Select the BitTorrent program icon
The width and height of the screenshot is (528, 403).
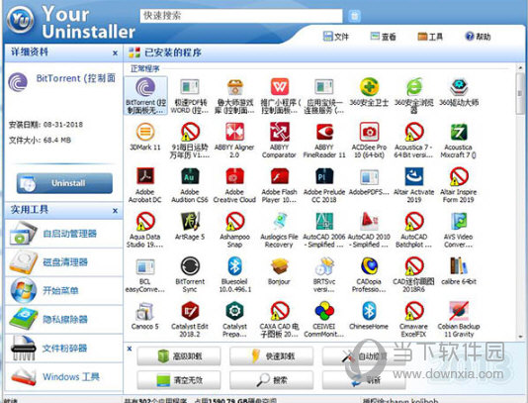(x=145, y=87)
